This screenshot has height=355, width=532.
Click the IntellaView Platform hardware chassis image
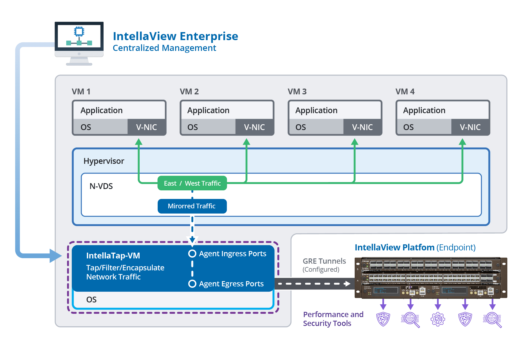click(431, 278)
